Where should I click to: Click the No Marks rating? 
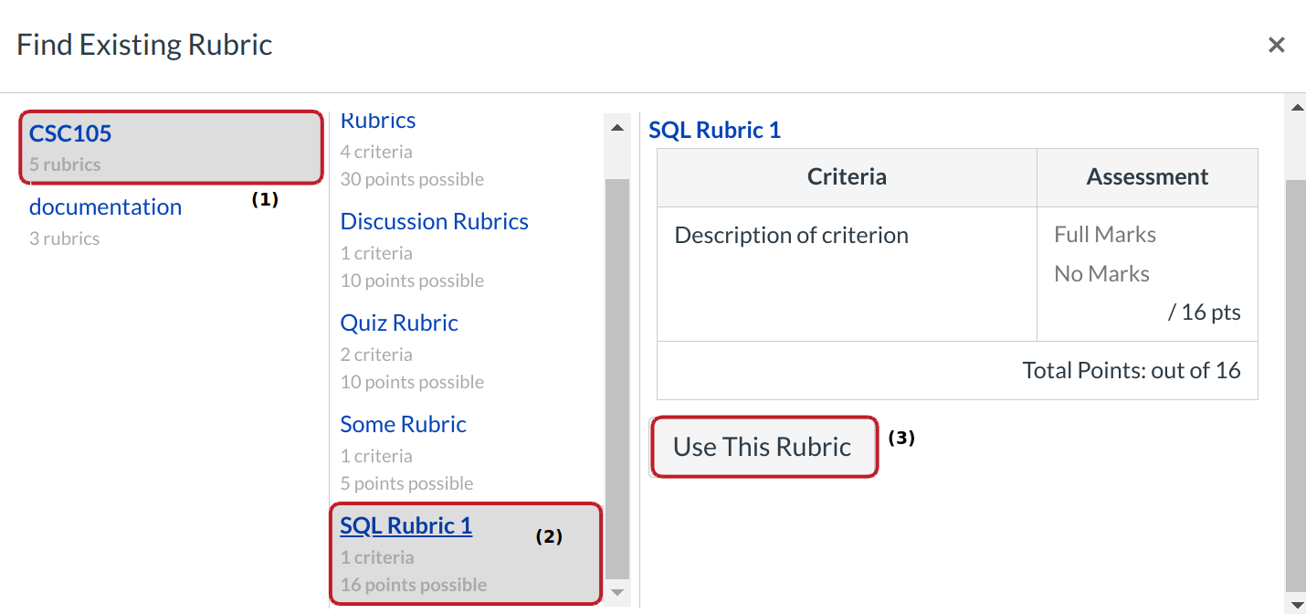(1101, 274)
